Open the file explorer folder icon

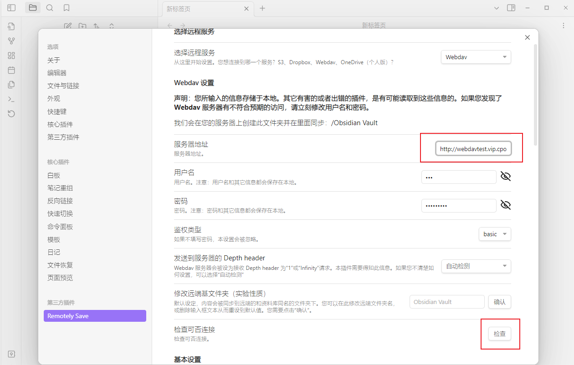coord(32,8)
